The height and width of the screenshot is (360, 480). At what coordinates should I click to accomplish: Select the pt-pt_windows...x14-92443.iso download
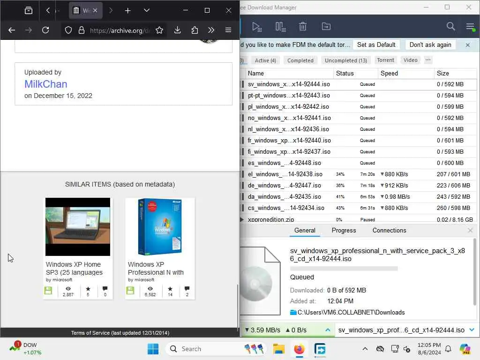(x=358, y=96)
